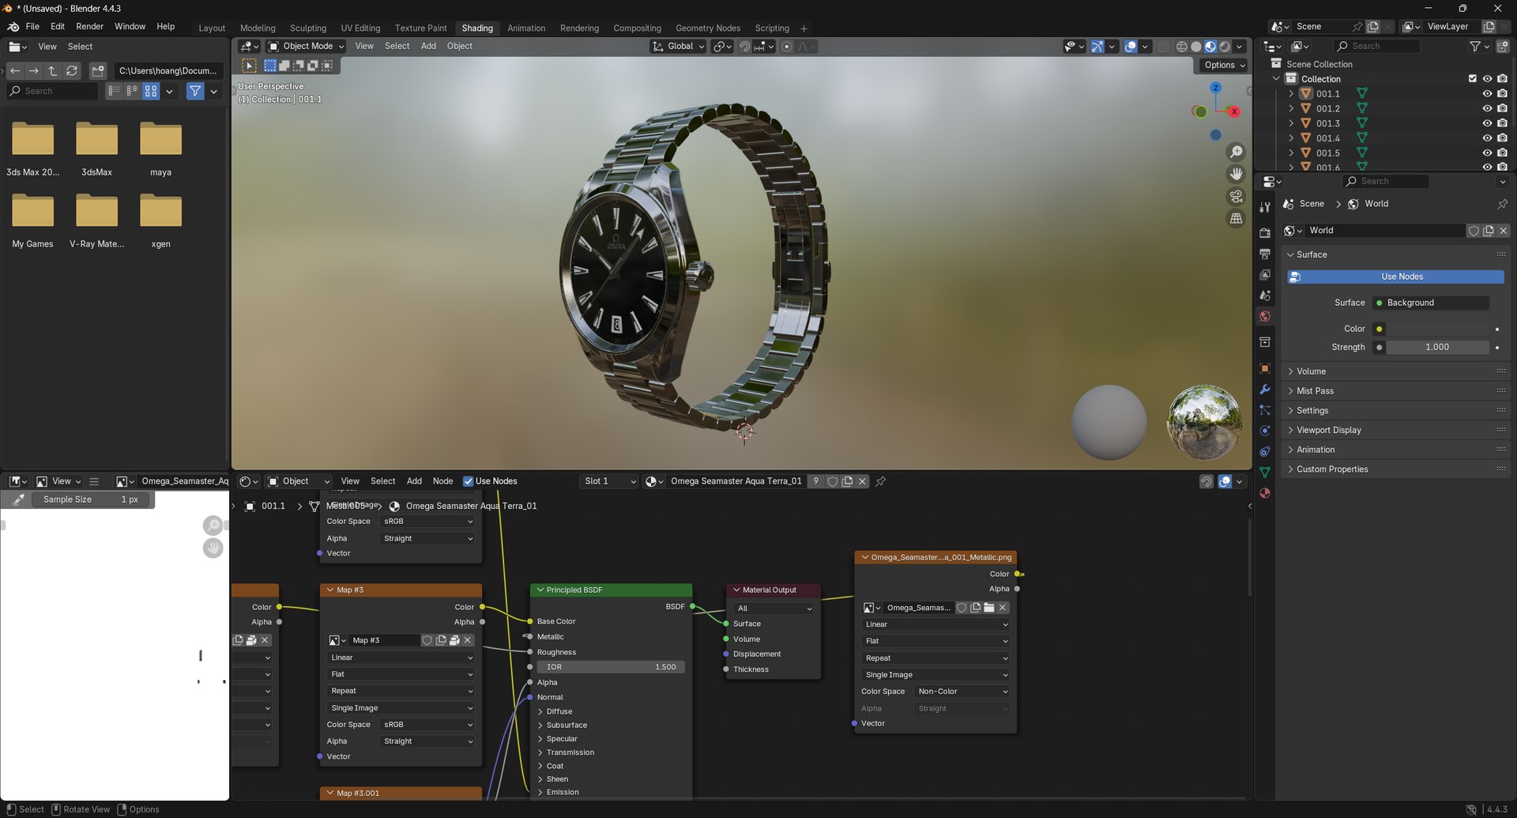The width and height of the screenshot is (1517, 818).
Task: Select rendered viewport shading
Action: tap(1225, 47)
